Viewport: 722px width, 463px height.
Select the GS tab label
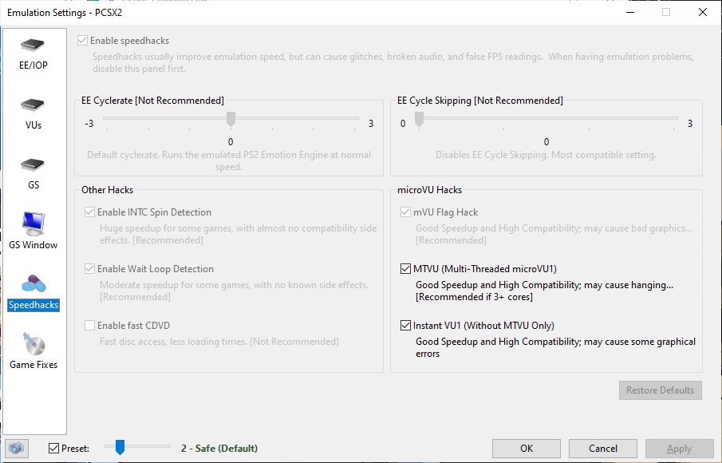click(34, 185)
